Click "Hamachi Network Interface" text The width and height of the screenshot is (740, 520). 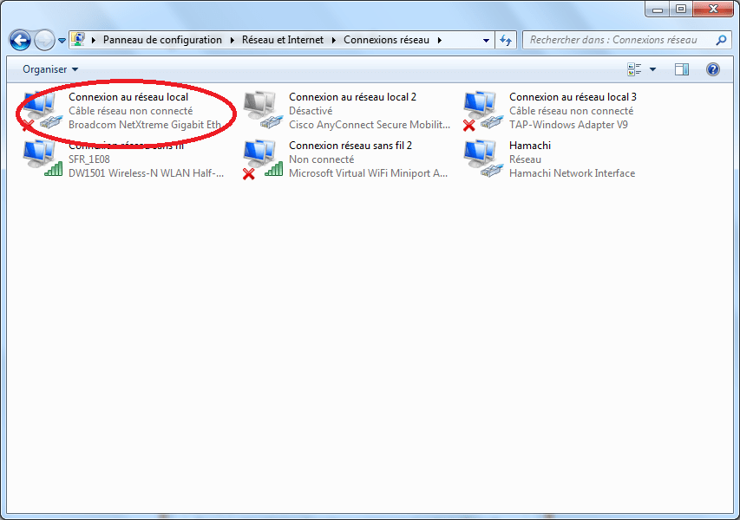(572, 173)
